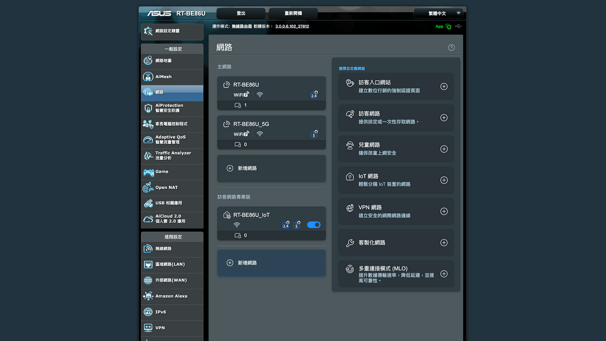Open the 繁體中文 language dropdown

pos(438,13)
